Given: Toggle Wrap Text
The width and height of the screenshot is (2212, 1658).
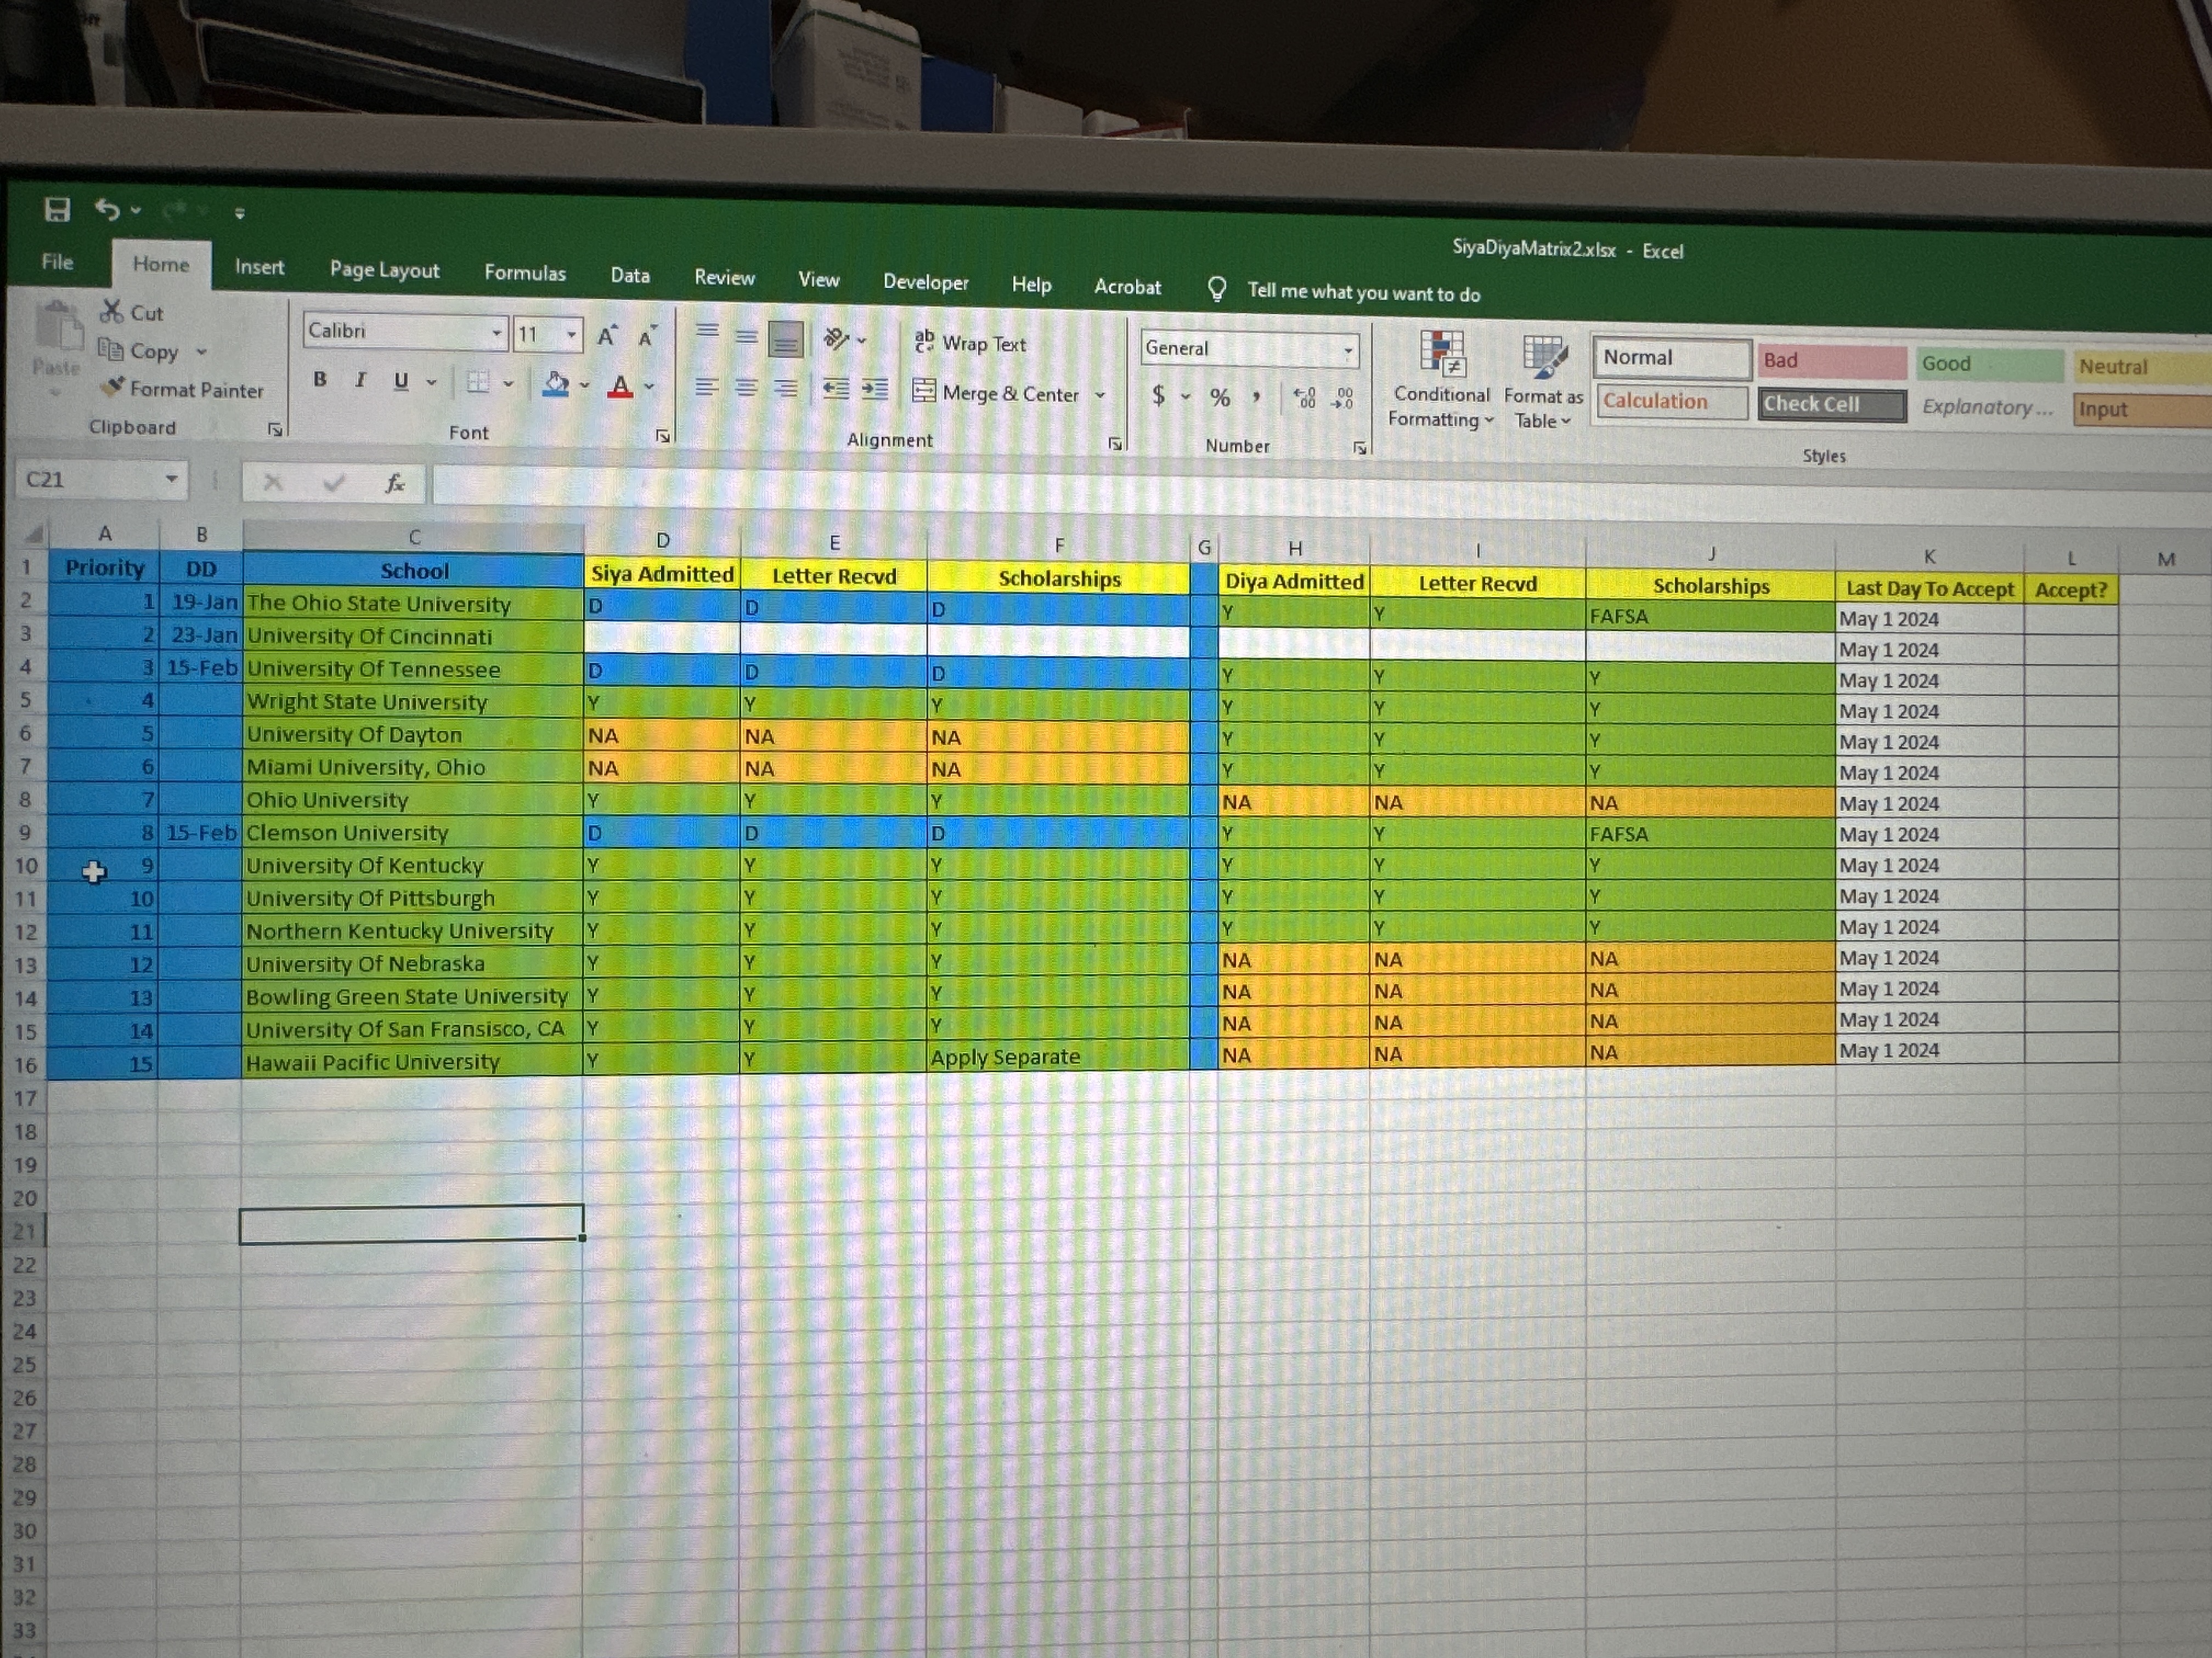Looking at the screenshot, I should [970, 343].
